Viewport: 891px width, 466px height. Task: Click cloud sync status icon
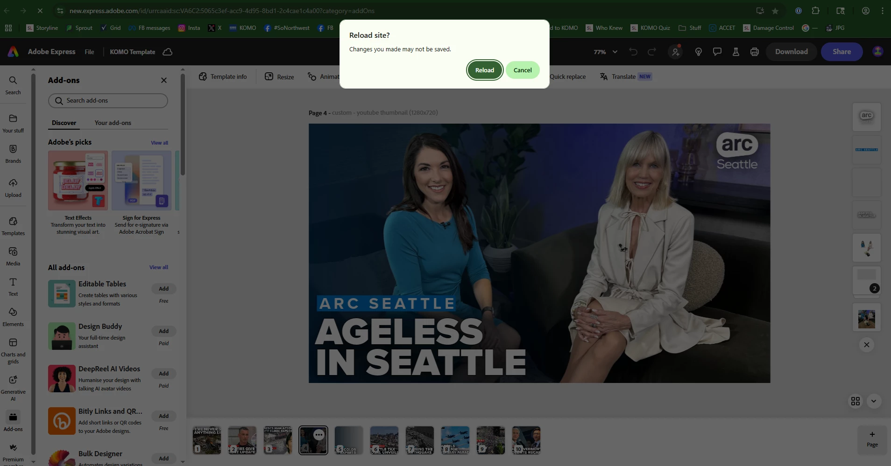(168, 52)
